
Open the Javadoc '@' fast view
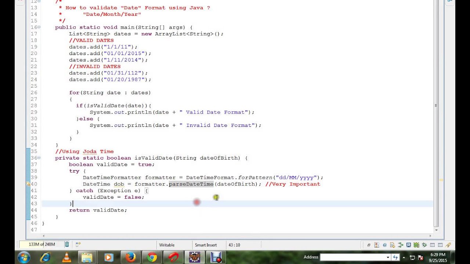(x=385, y=245)
